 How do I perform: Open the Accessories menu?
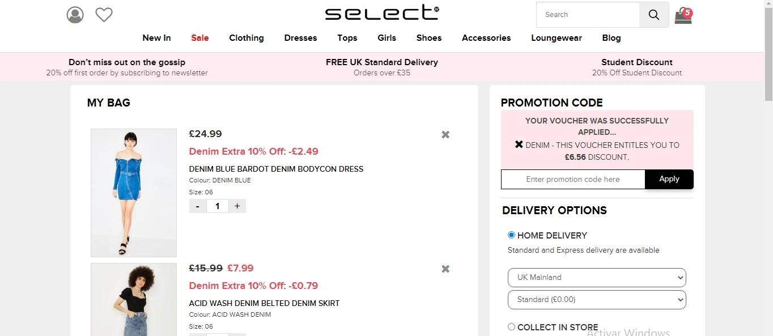tap(486, 38)
